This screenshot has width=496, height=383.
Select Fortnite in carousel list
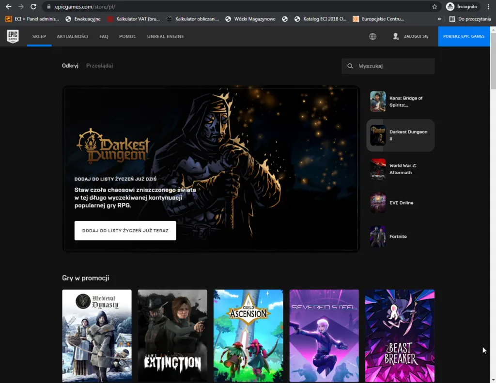[x=401, y=236]
